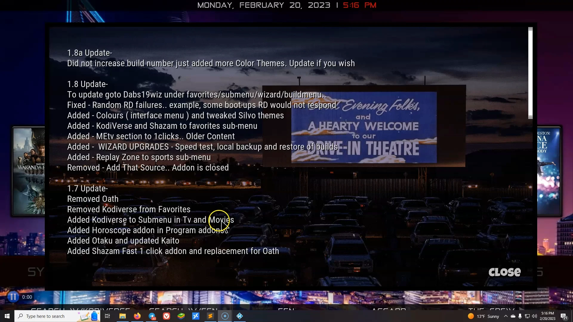Switch to Kodi in the taskbar
The image size is (573, 322).
coord(240,316)
